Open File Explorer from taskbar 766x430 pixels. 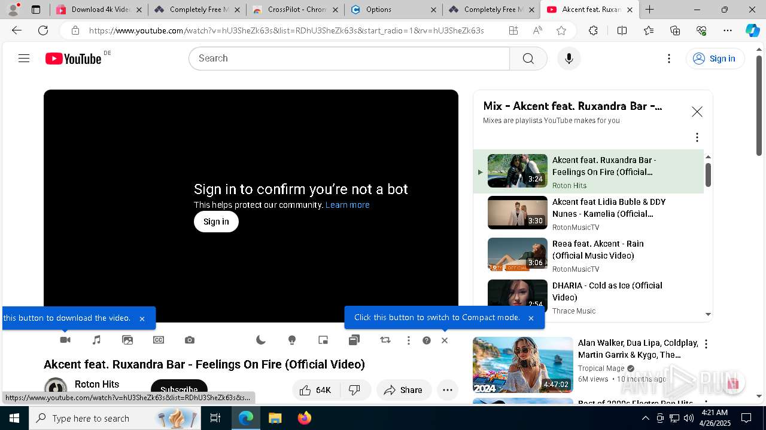pyautogui.click(x=275, y=418)
